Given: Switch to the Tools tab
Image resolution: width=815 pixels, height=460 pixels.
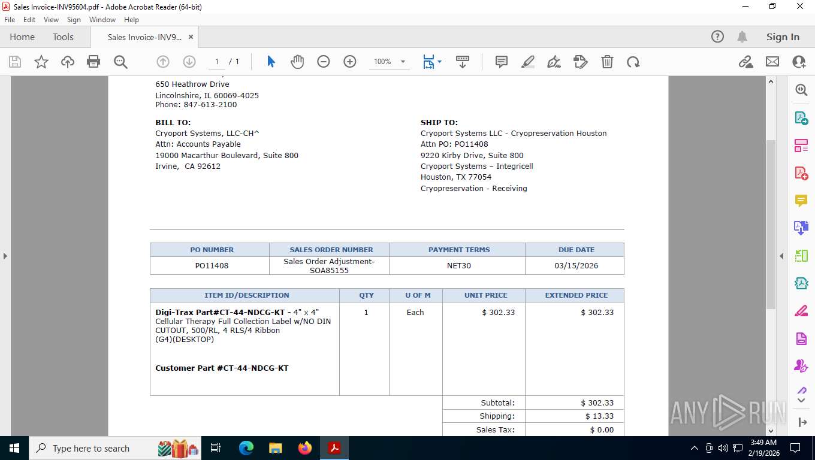Looking at the screenshot, I should [63, 37].
